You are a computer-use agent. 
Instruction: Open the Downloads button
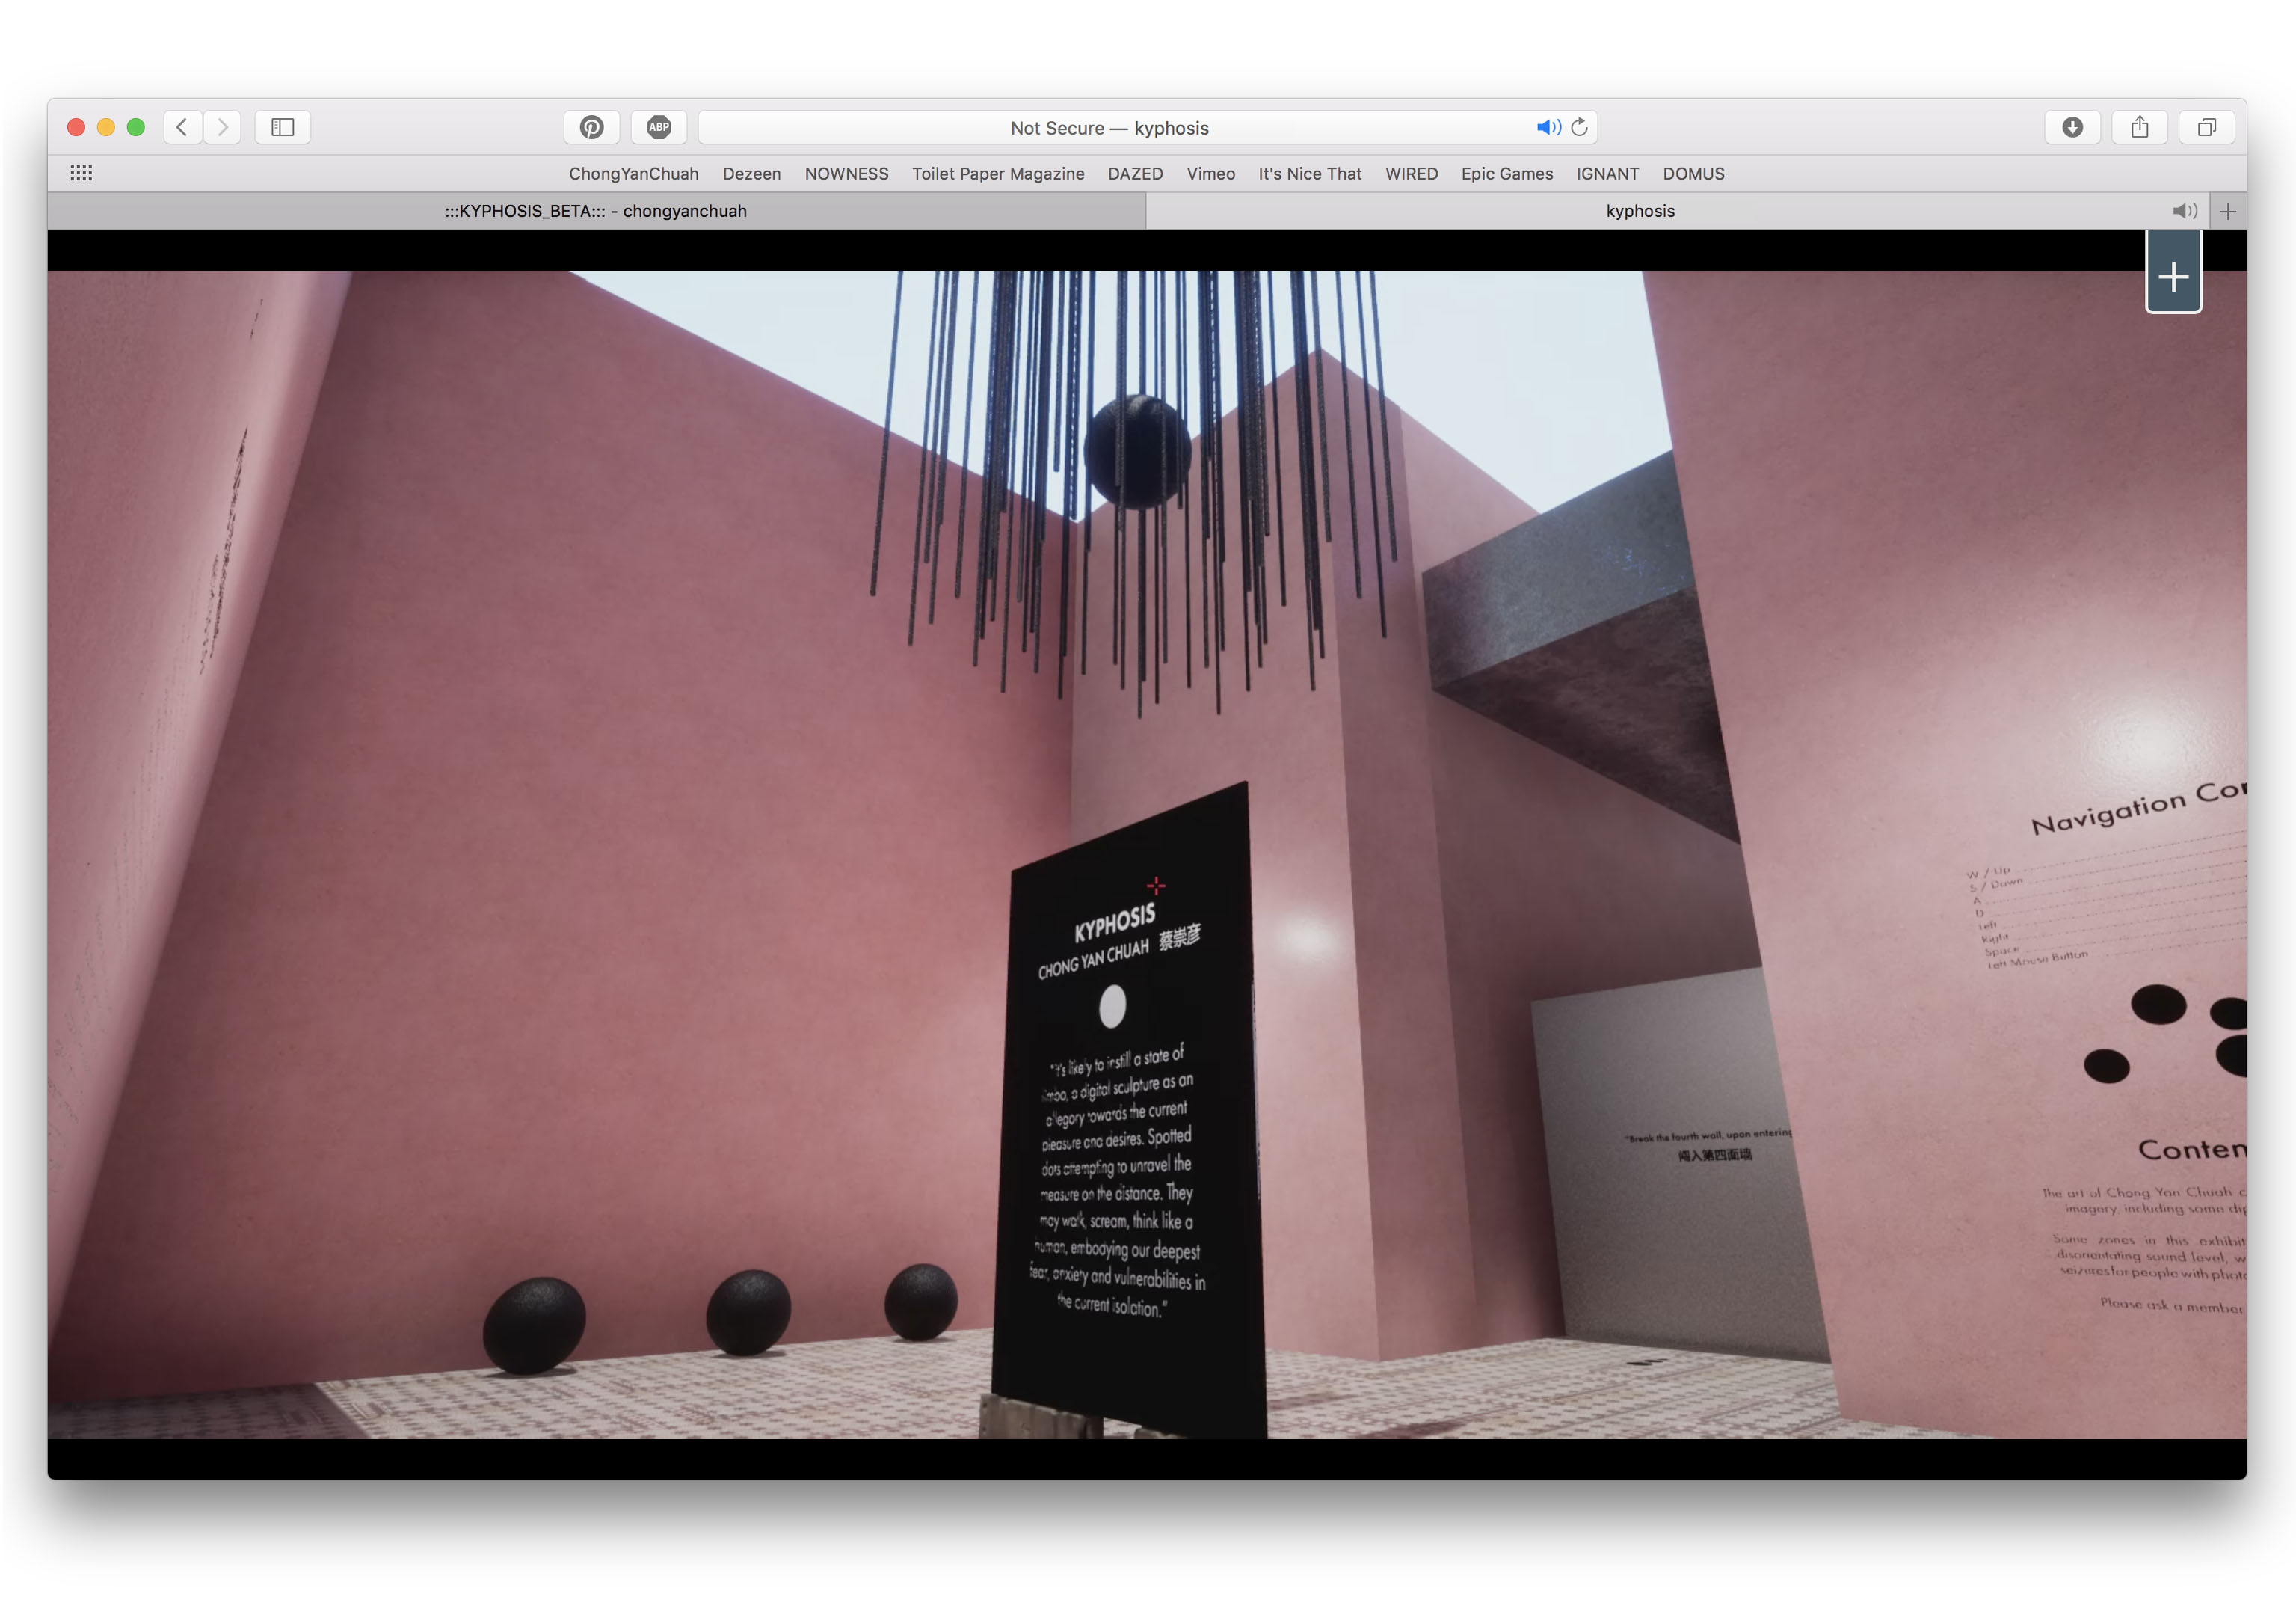pos(2072,127)
